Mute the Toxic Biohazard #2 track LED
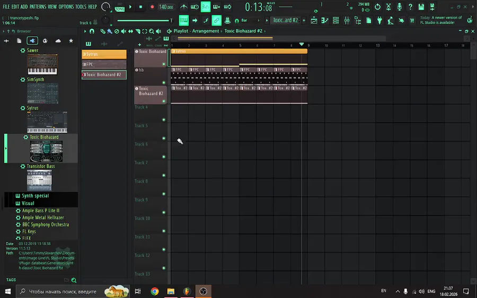477x298 pixels. pos(164,101)
